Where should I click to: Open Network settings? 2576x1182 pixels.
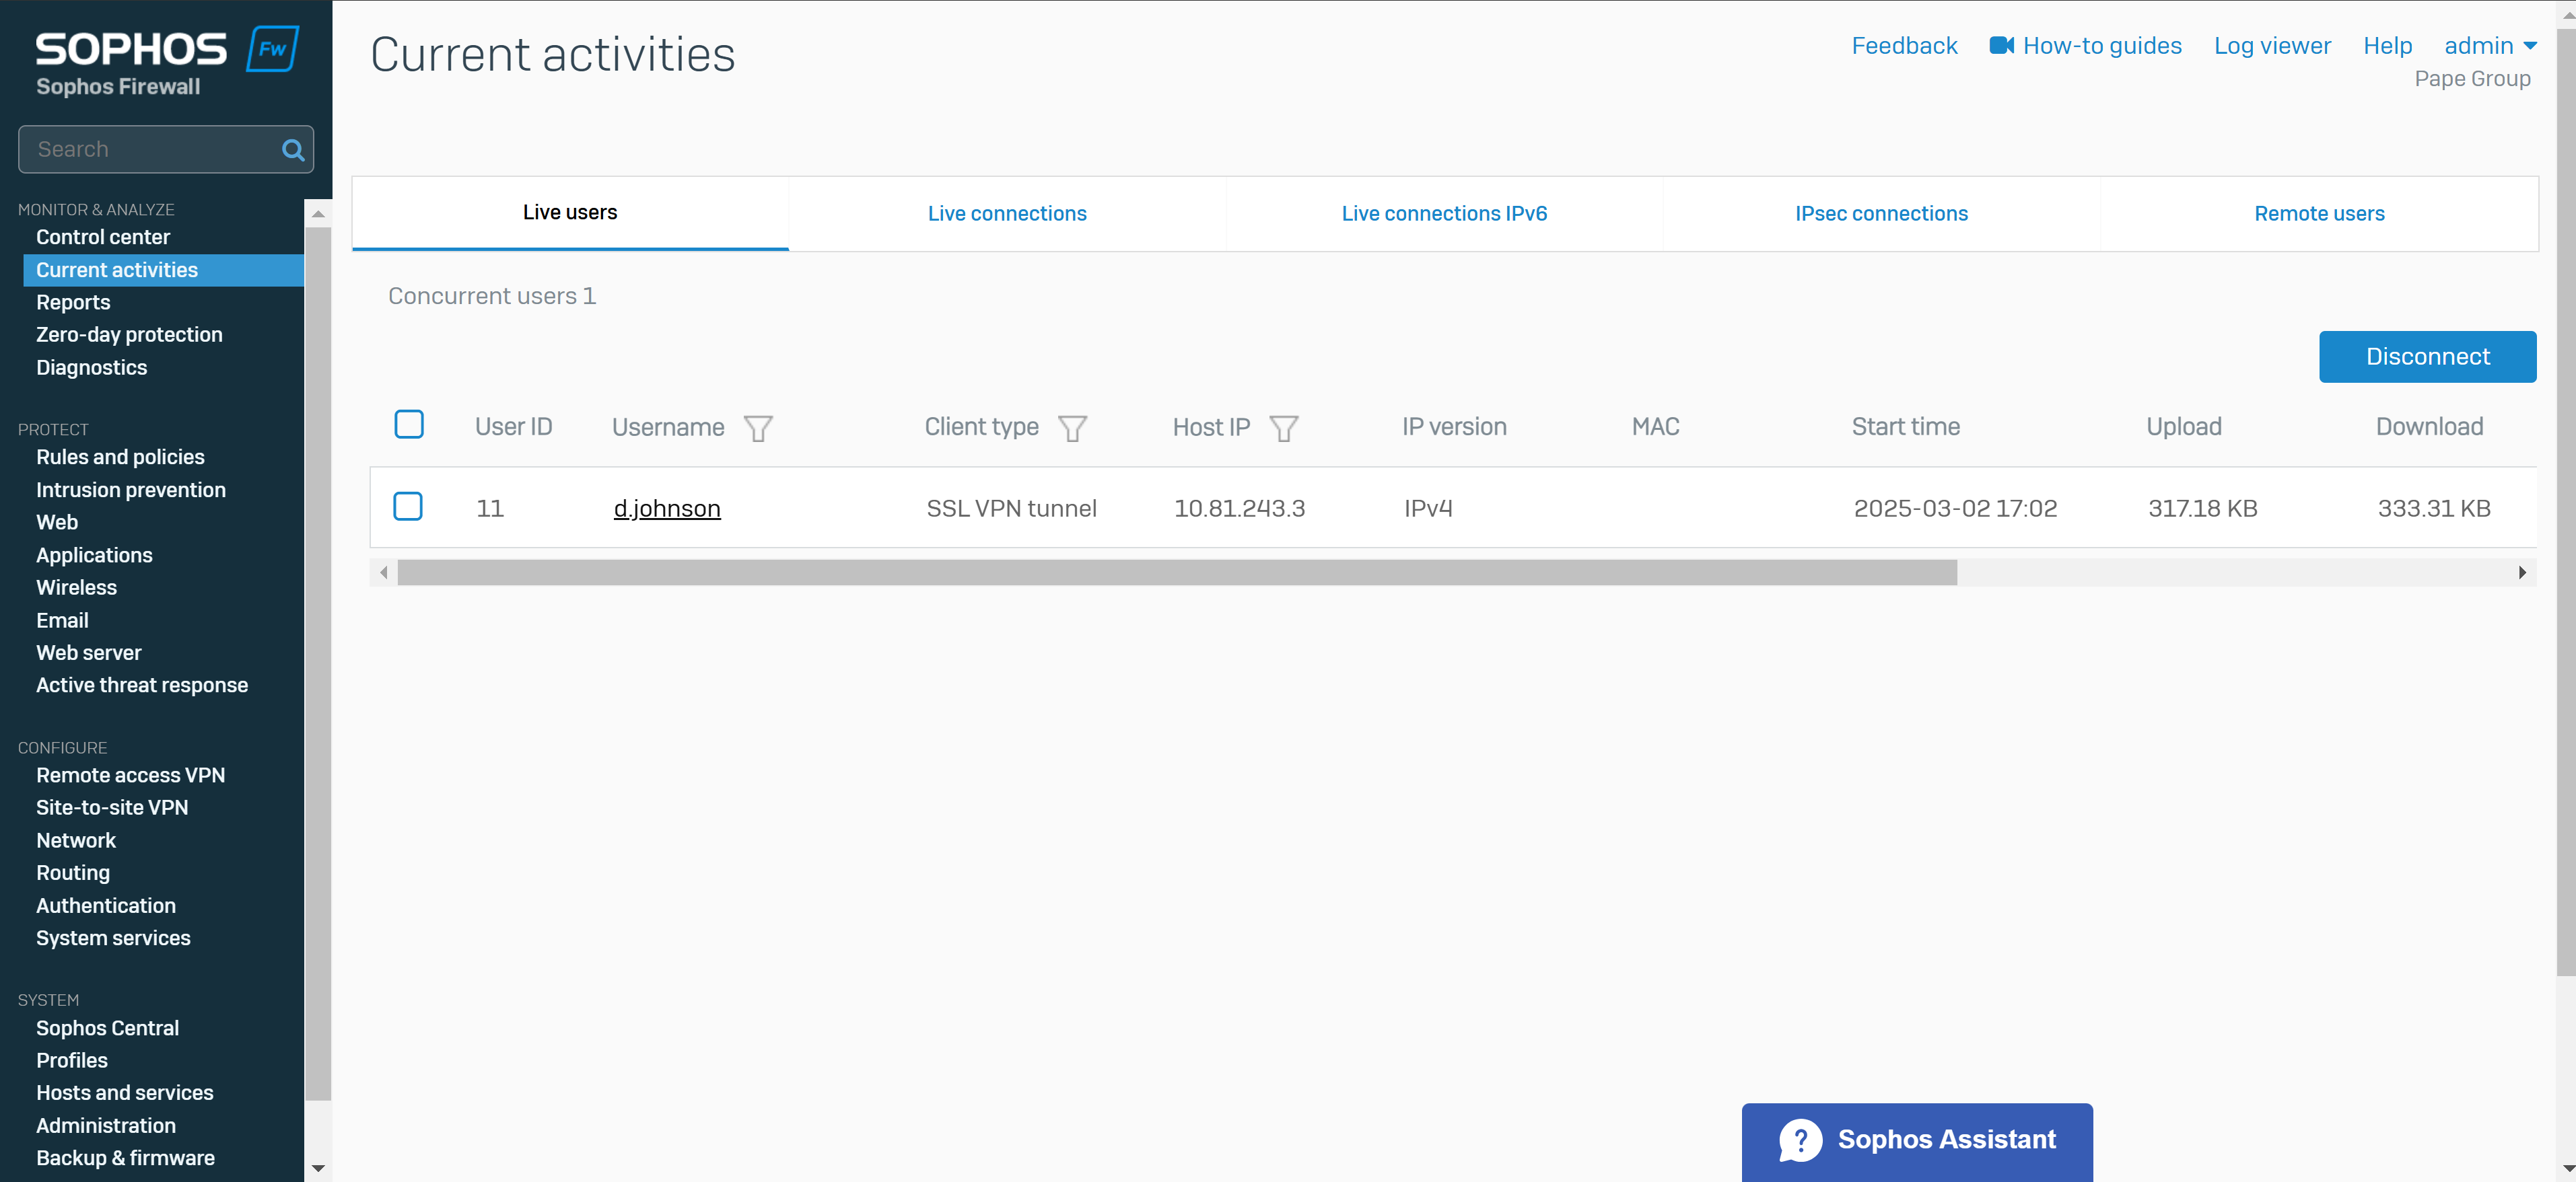click(x=76, y=842)
